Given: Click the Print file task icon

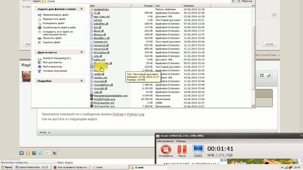Looking at the screenshot, I should pos(39,38).
